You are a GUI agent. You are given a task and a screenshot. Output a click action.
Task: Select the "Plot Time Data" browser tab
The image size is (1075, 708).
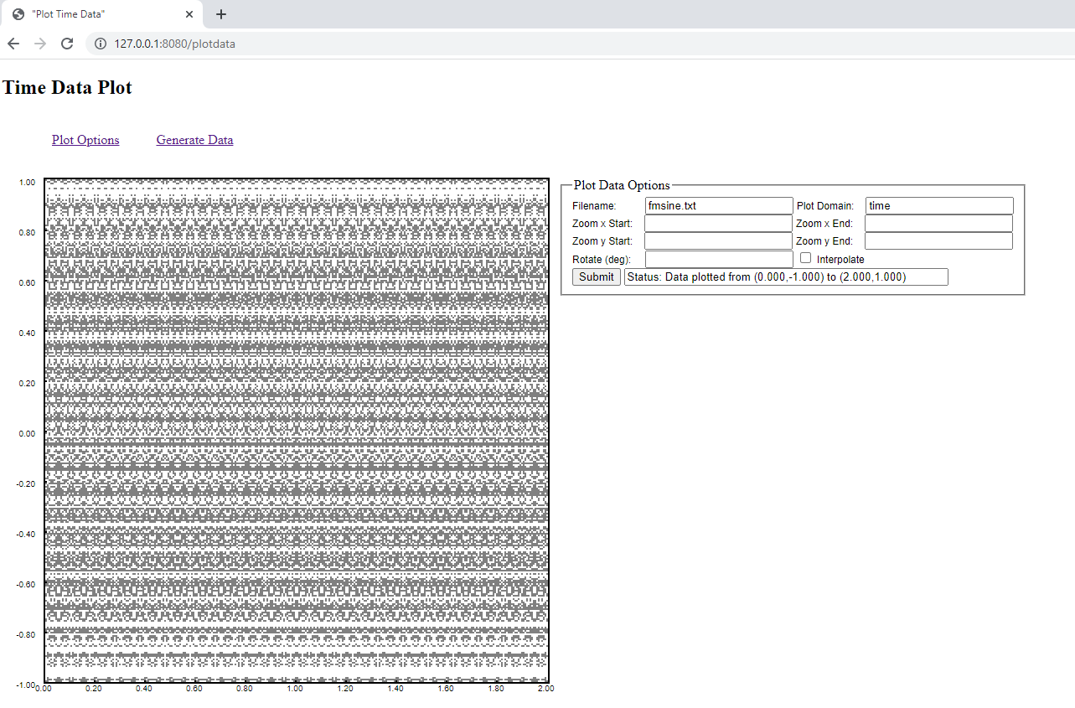click(x=102, y=14)
